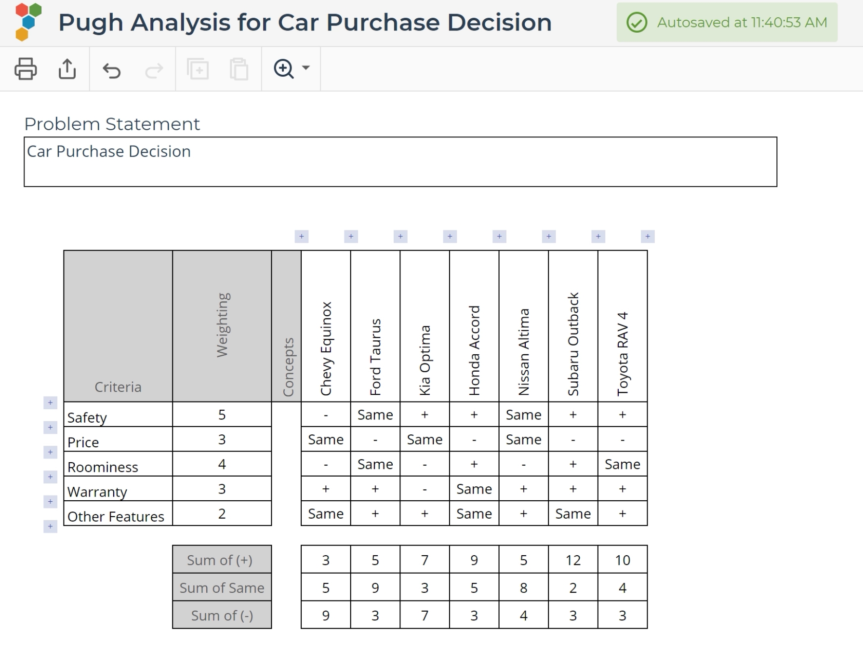Click the Export/share icon
This screenshot has width=863, height=669.
(x=67, y=69)
